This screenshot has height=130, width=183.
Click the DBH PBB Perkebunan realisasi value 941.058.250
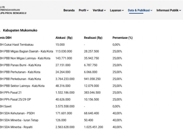92,79
